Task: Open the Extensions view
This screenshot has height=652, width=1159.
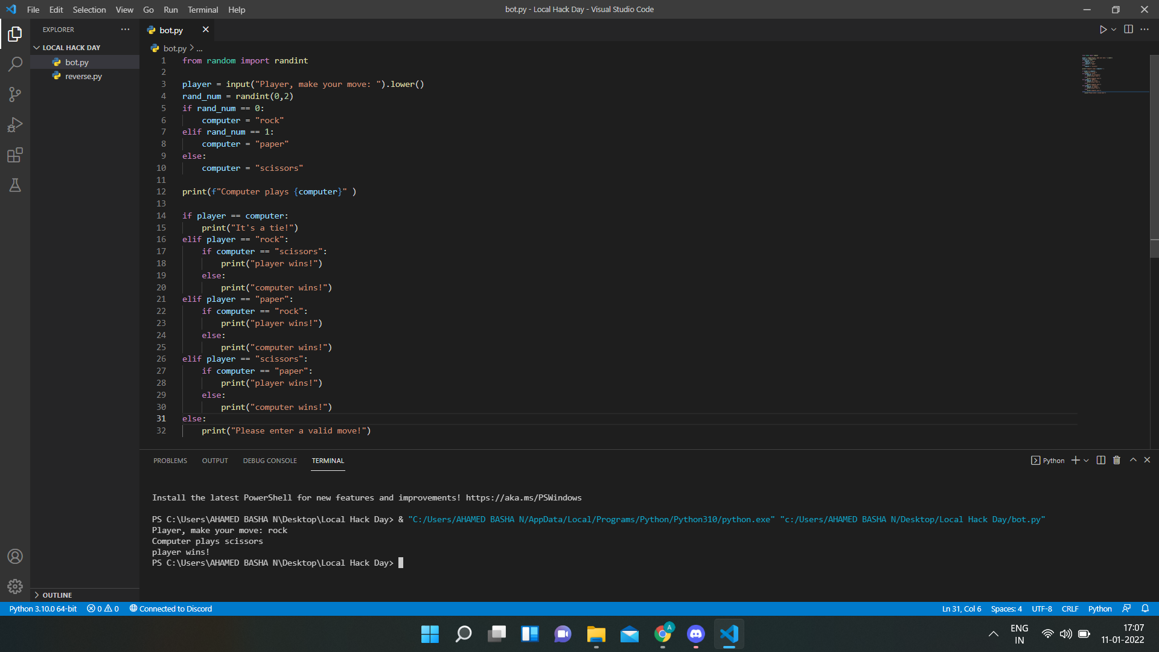Action: coord(15,155)
